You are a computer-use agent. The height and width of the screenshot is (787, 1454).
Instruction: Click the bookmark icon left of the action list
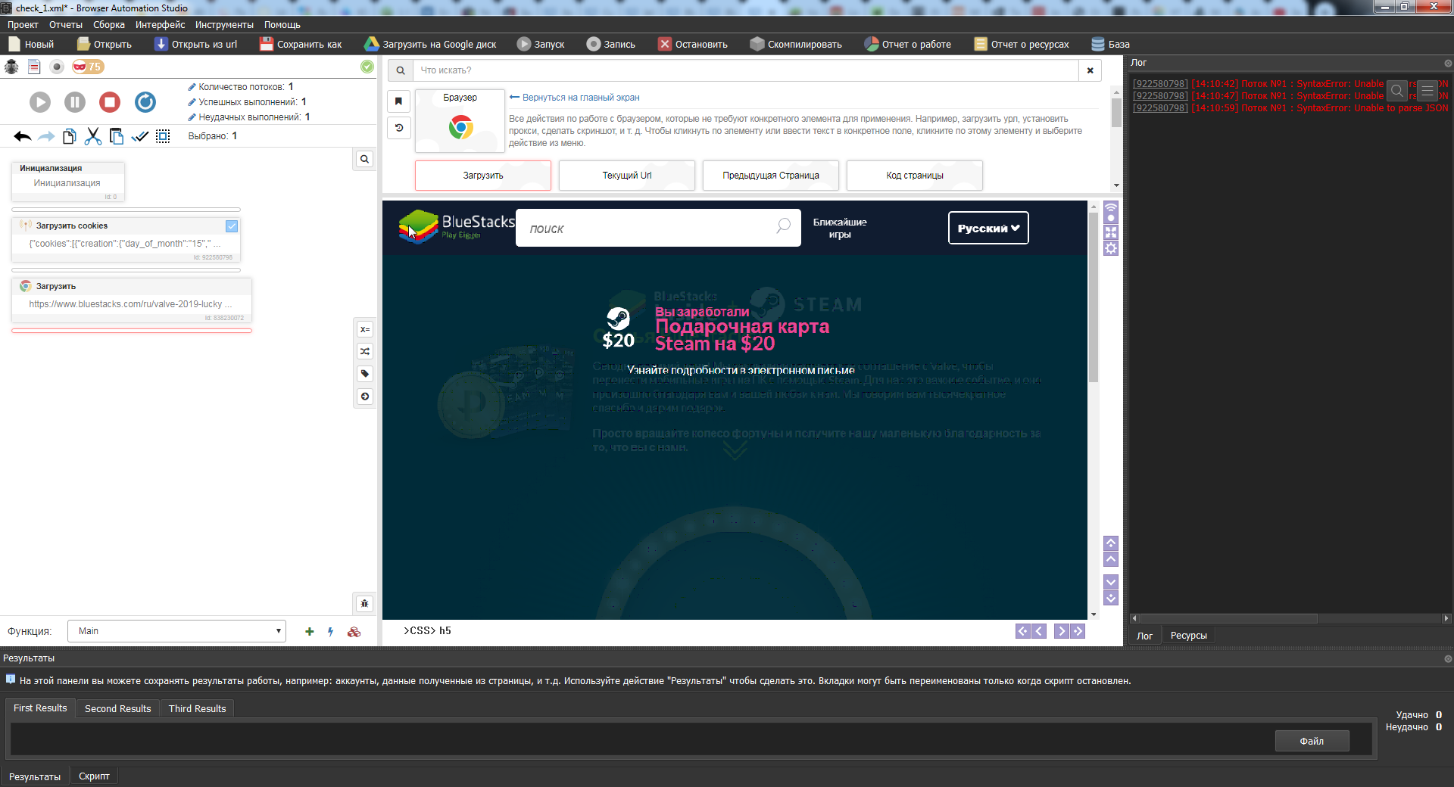(399, 101)
